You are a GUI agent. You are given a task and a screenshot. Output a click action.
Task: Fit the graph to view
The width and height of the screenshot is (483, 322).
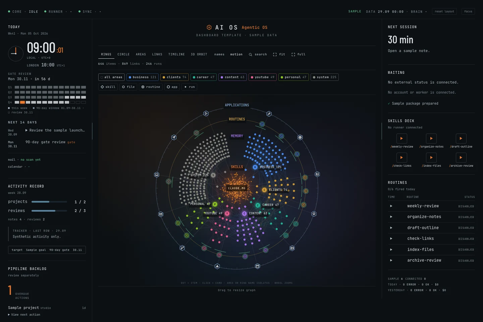coord(279,54)
